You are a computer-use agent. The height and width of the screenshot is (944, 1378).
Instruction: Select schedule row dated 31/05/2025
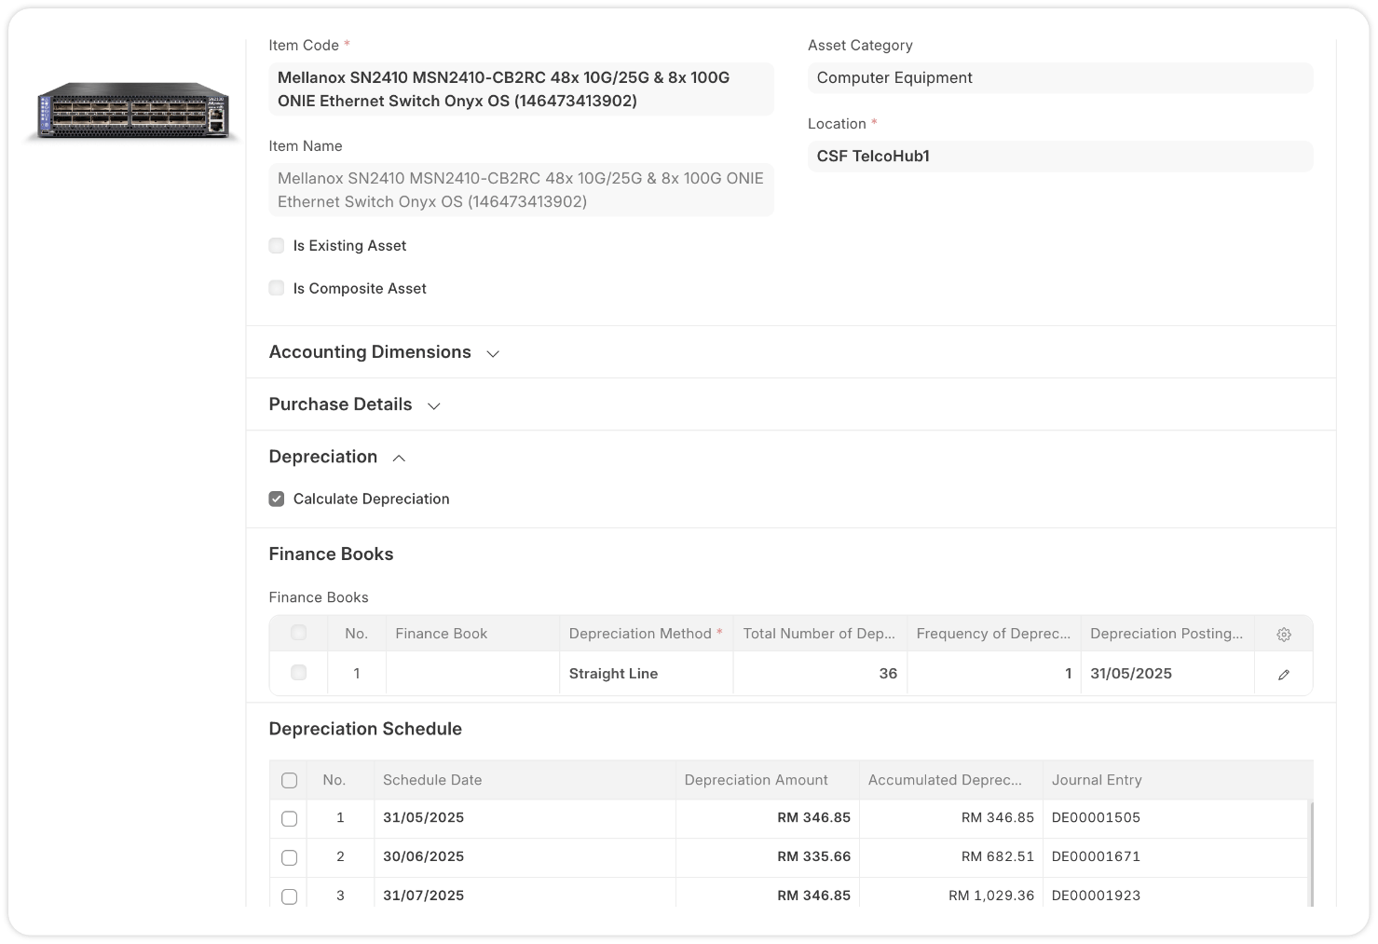coord(289,818)
